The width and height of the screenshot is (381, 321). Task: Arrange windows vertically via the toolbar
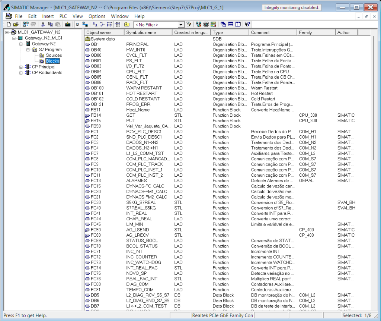click(238, 24)
